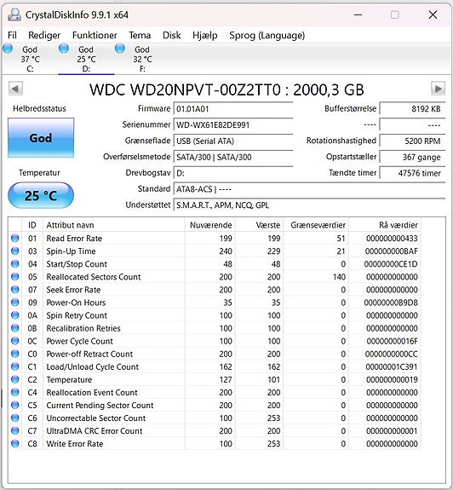Click the Serienummer field value

tap(233, 124)
